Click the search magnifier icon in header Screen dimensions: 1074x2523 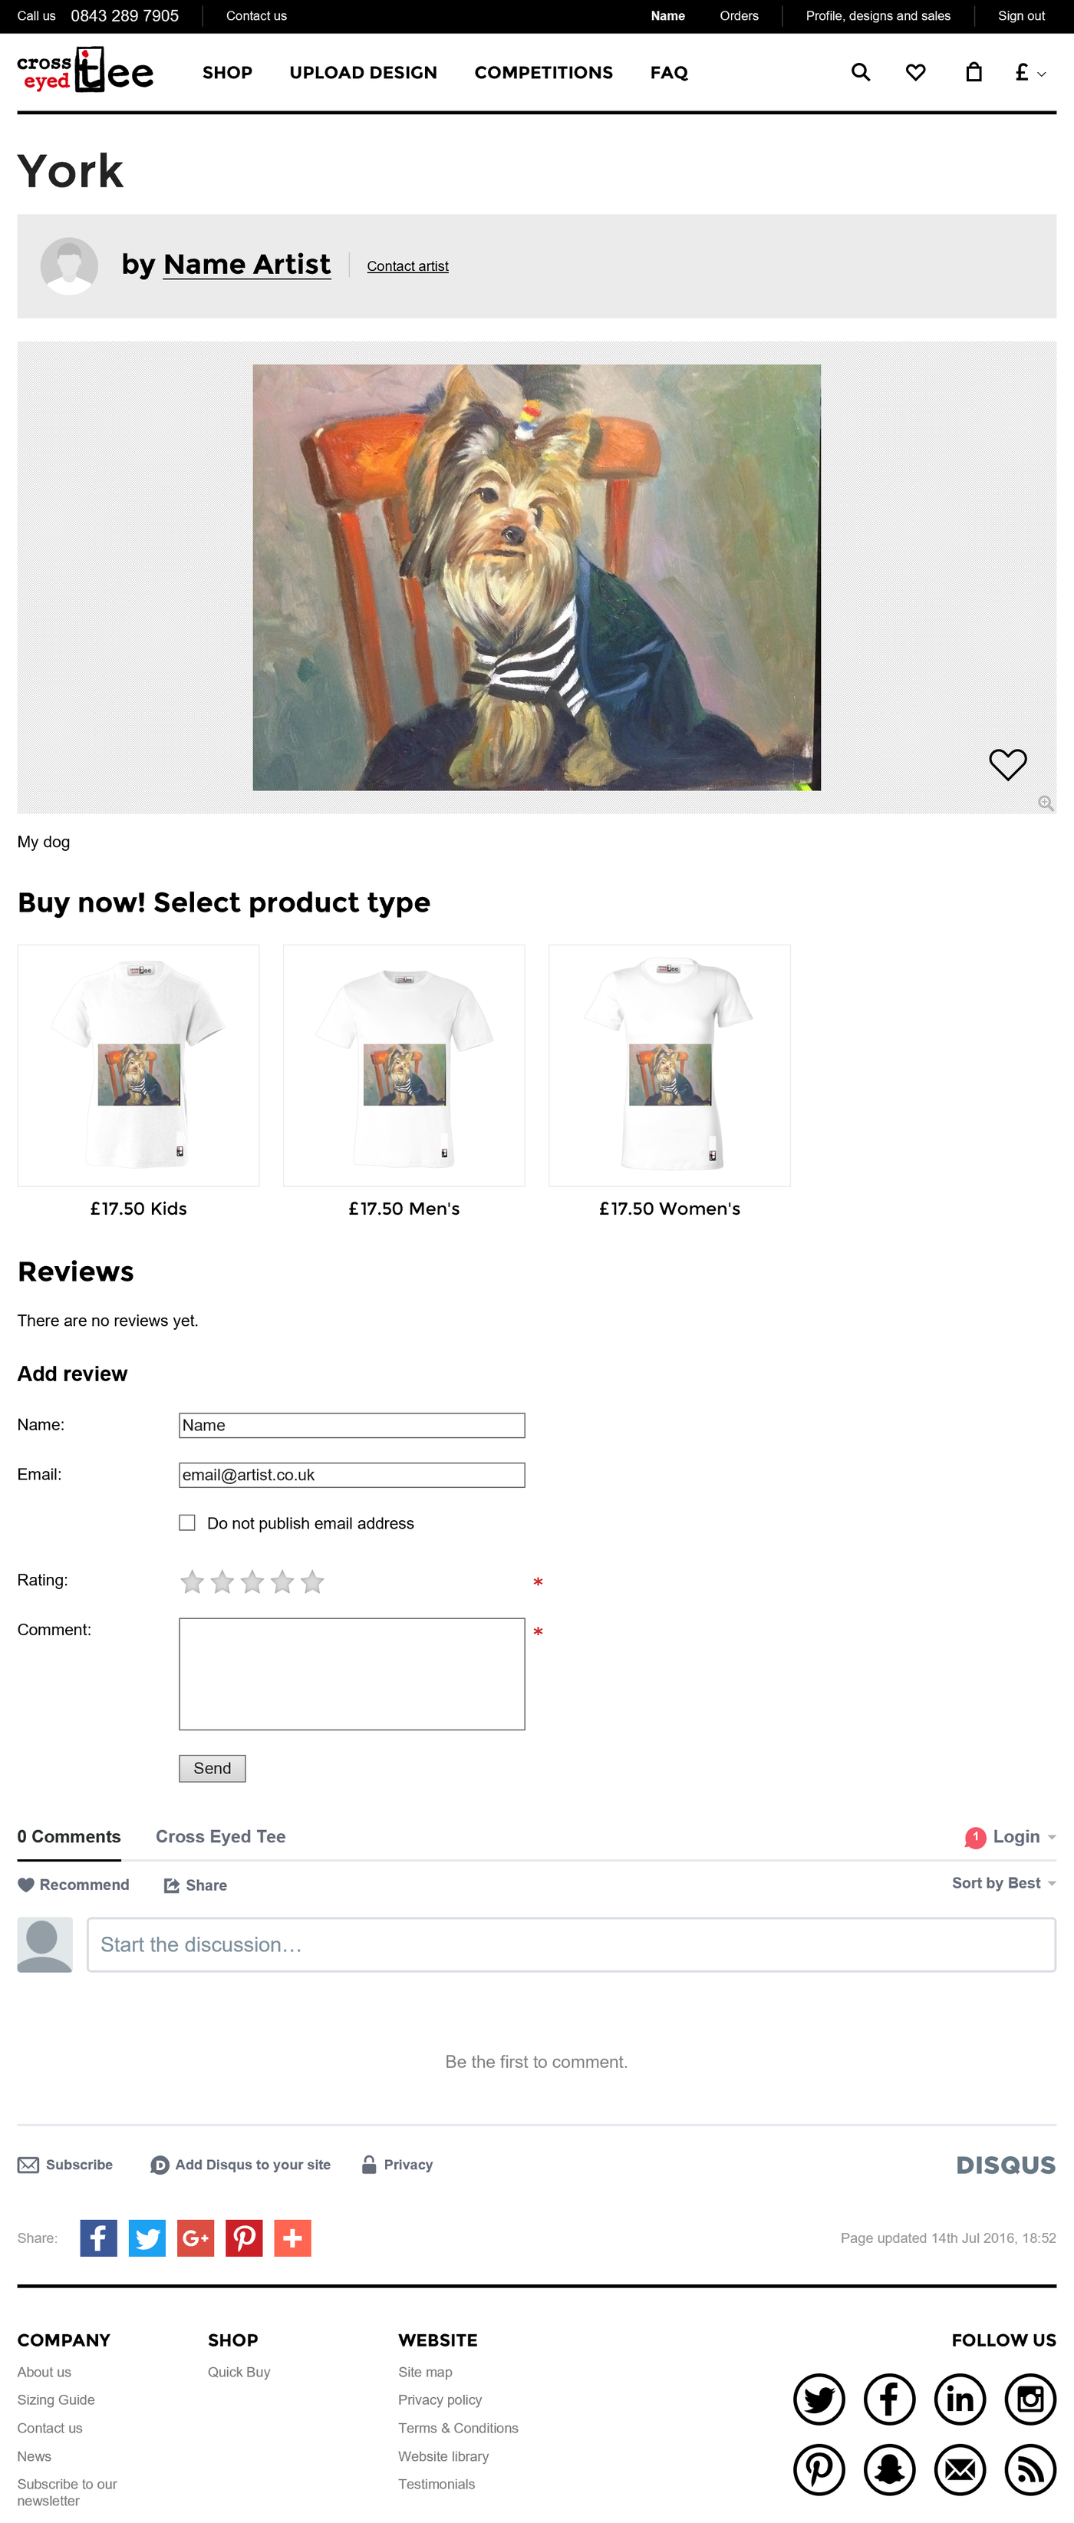(861, 72)
